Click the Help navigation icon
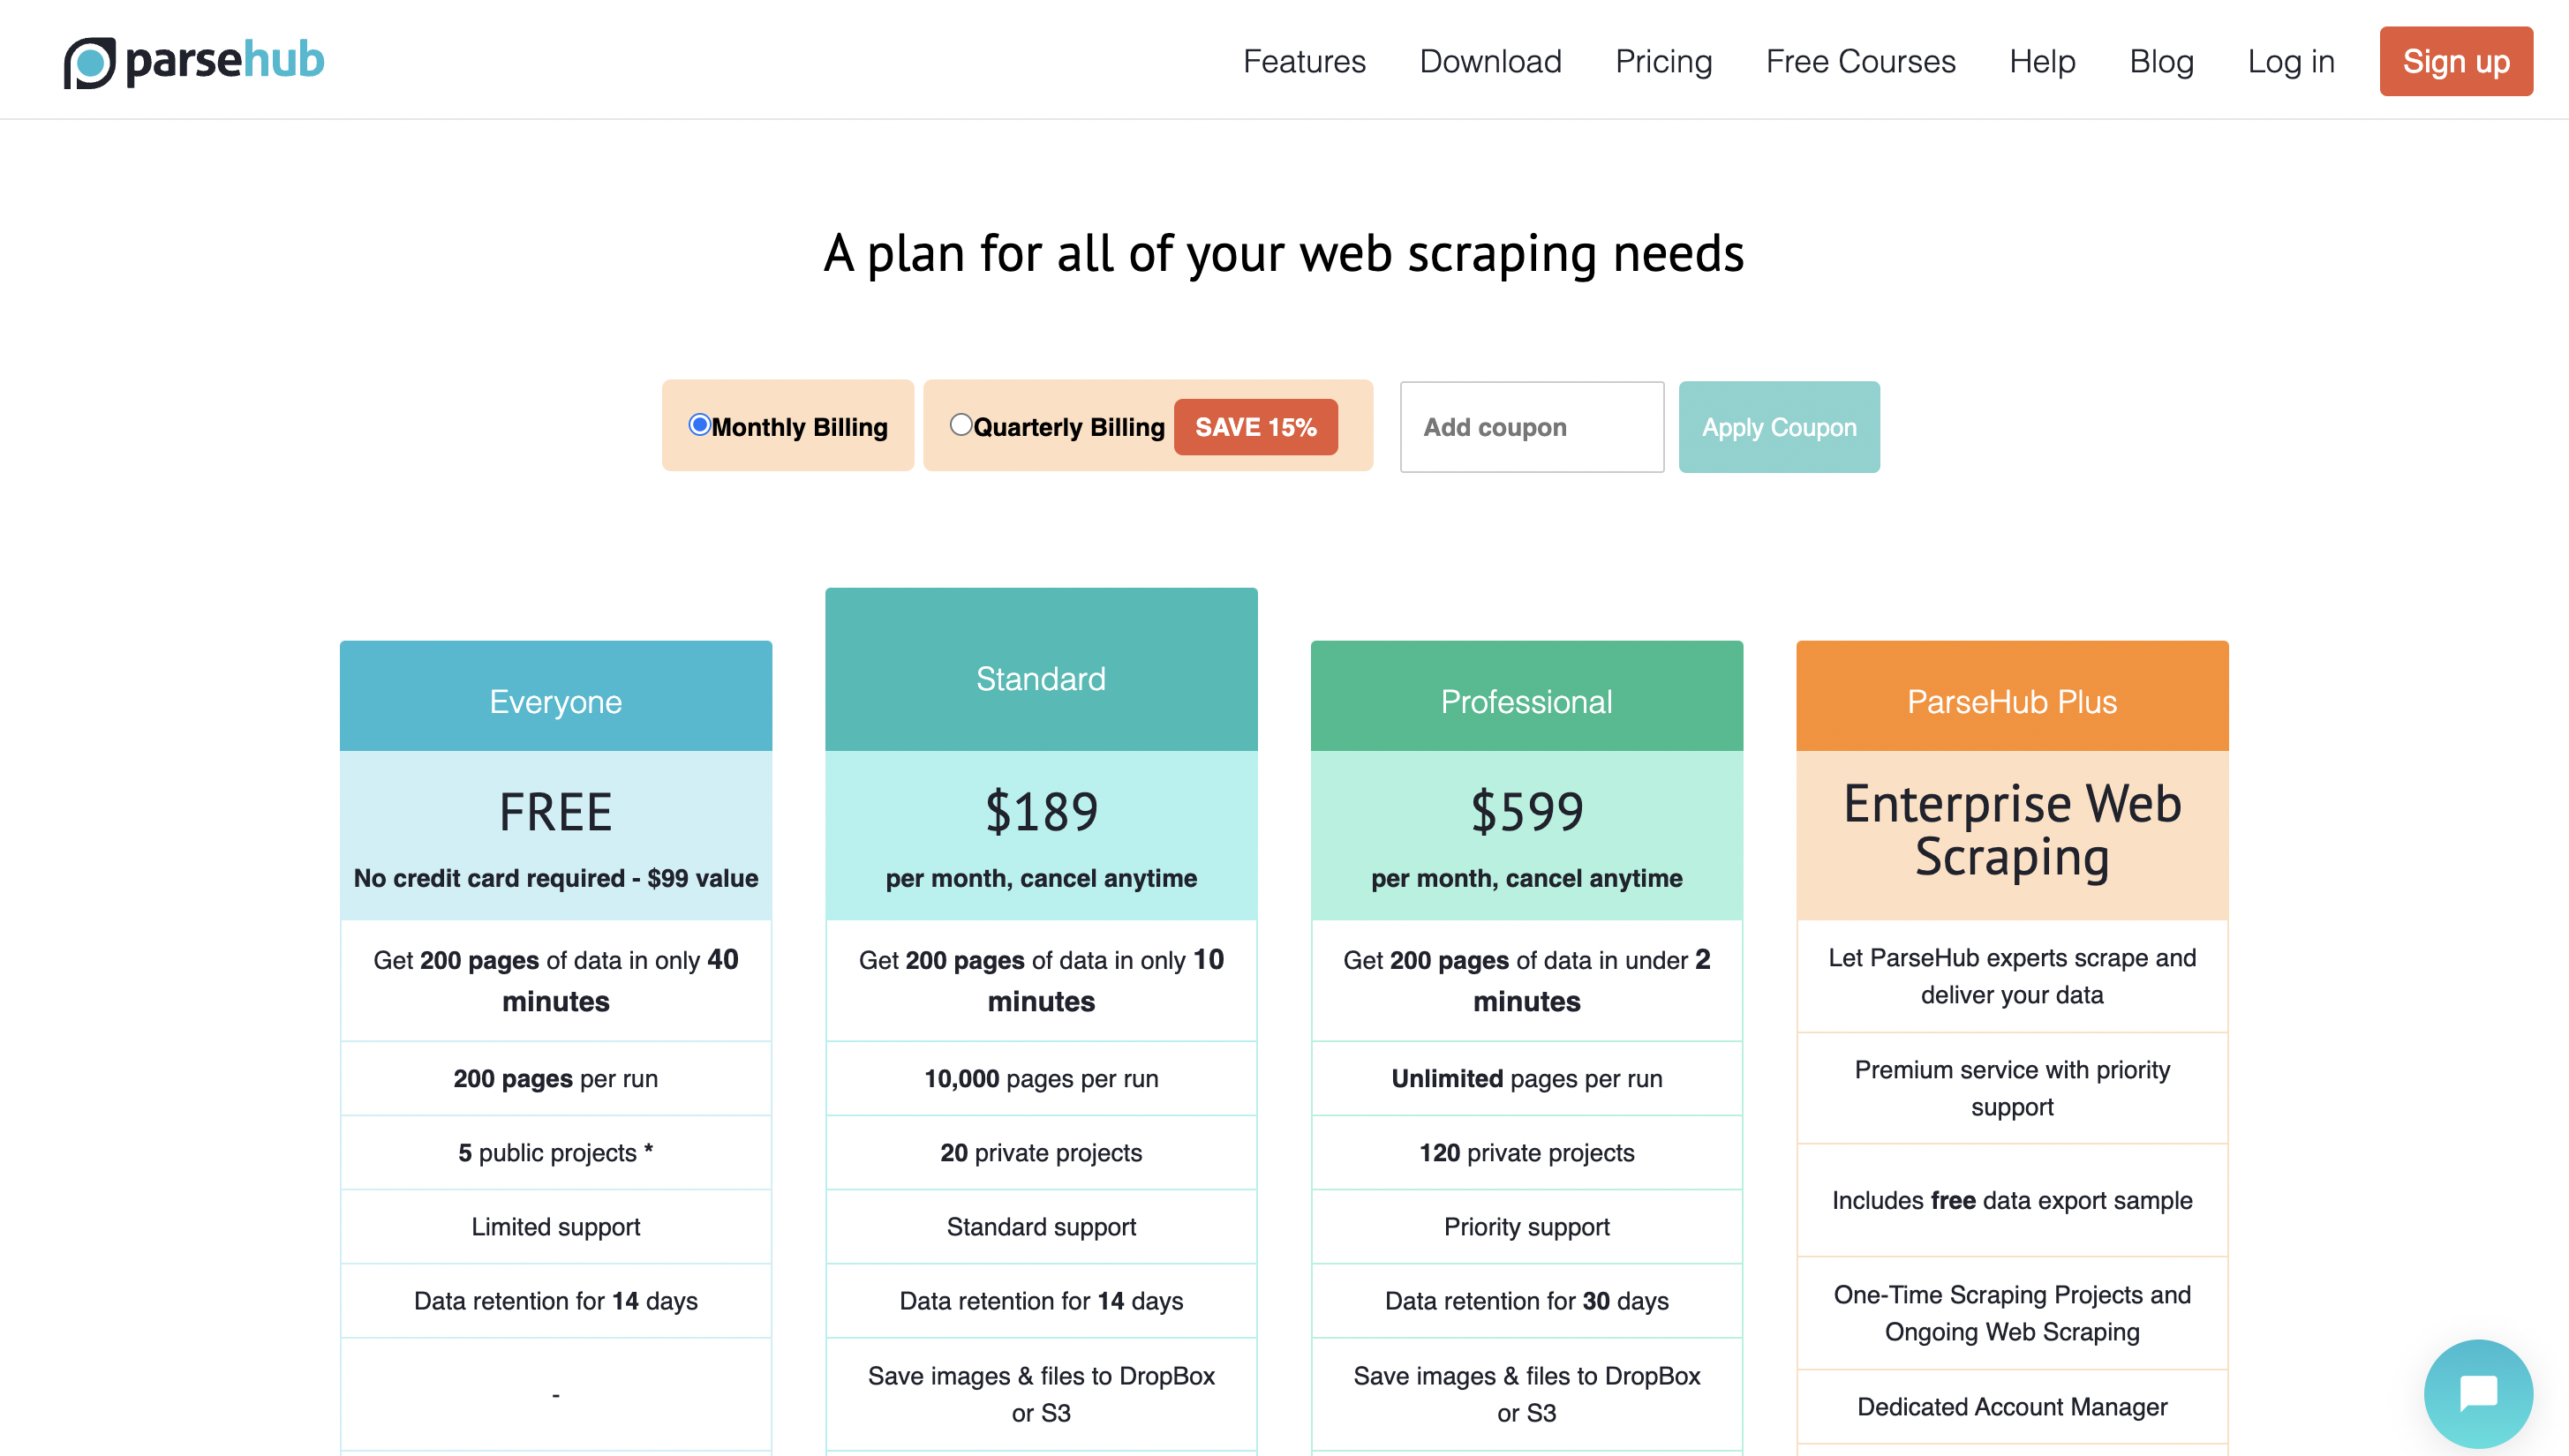 [x=2043, y=60]
